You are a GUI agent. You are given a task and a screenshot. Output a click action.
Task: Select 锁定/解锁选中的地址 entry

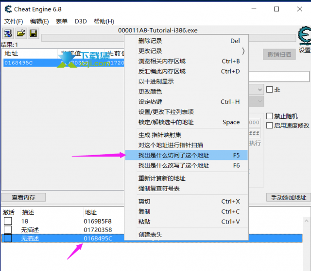[x=187, y=122]
